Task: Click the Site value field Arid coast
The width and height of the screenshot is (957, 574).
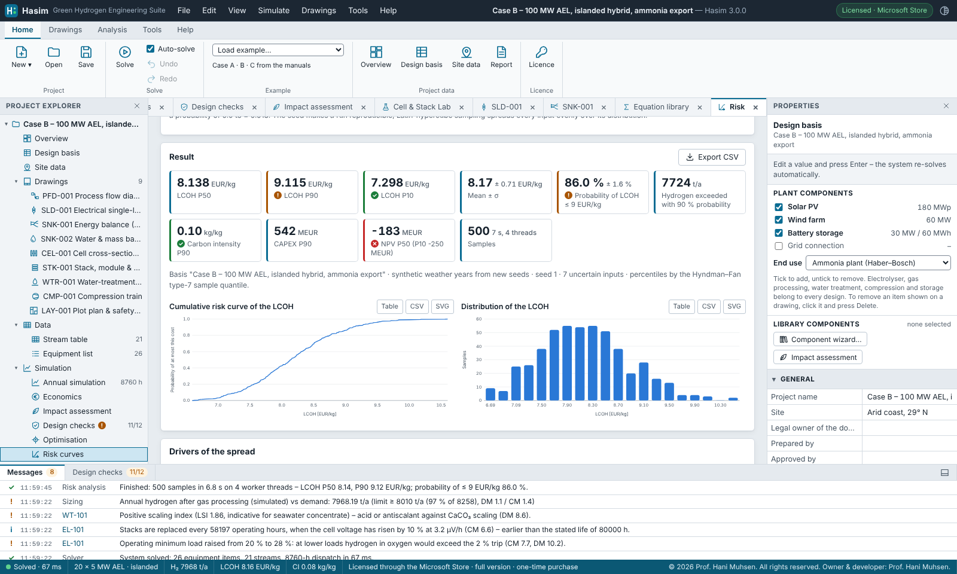Action: (x=909, y=413)
